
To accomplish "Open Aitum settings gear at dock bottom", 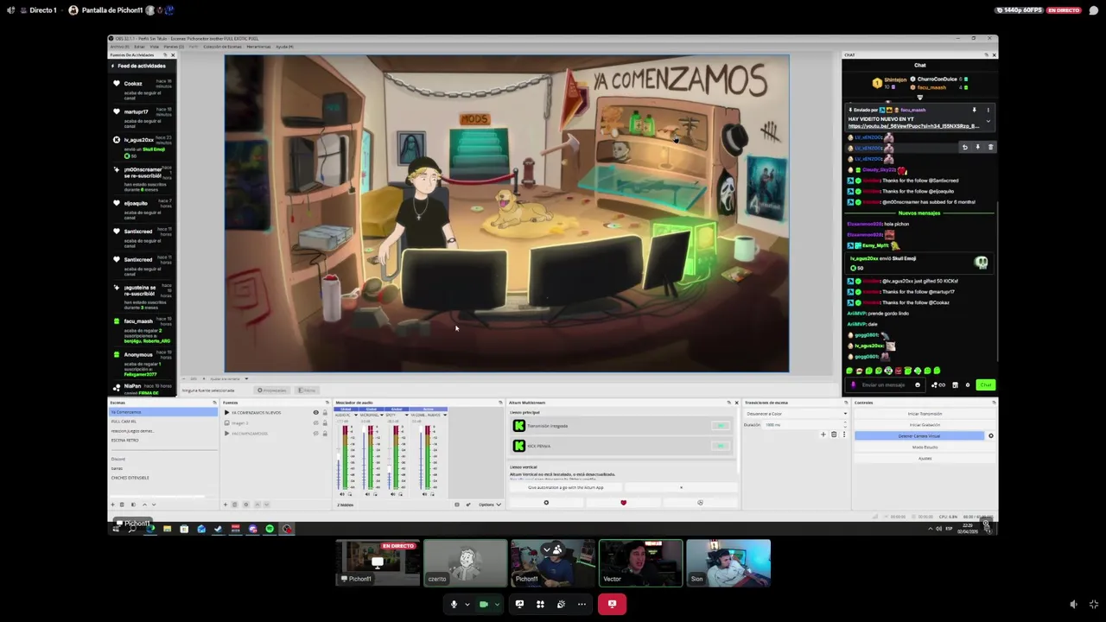I will click(x=546, y=502).
